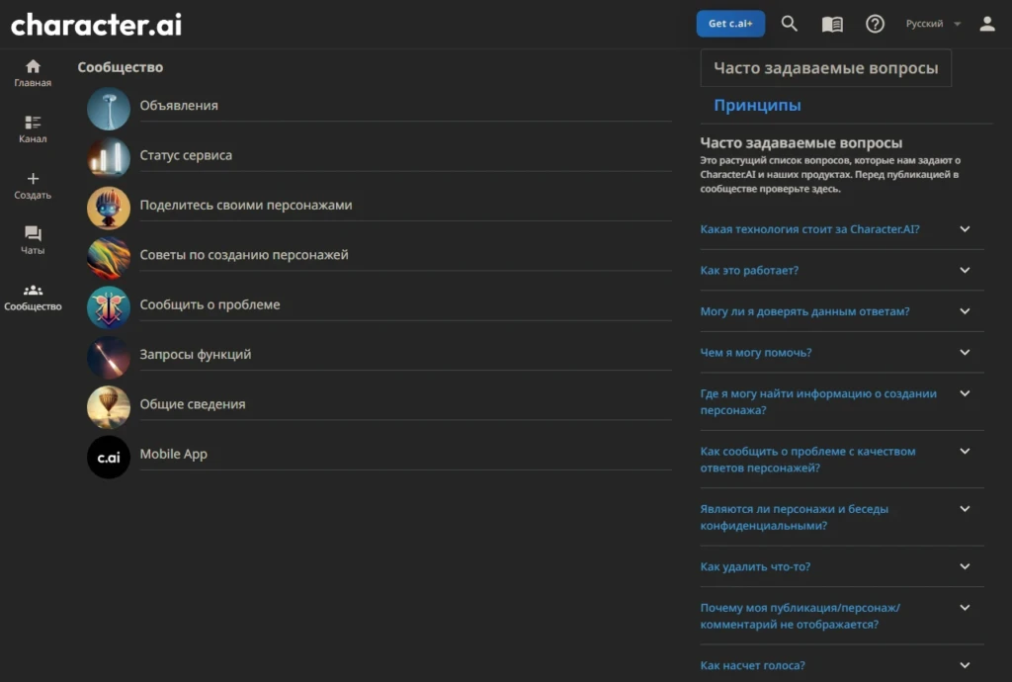This screenshot has width=1012, height=682.
Task: Click question 'Как насчет голоса?' text
Action: coord(752,665)
